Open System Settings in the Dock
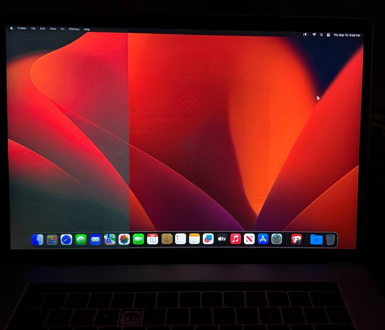The image size is (385, 330). click(x=277, y=239)
